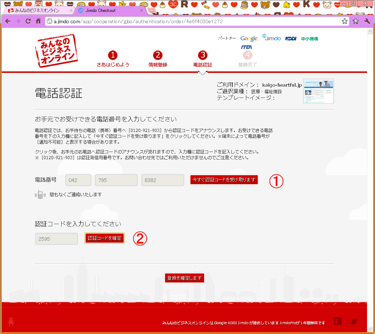The height and width of the screenshot is (334, 375).
Task: Open the Twitter bird icon in the footer
Action: tap(354, 321)
